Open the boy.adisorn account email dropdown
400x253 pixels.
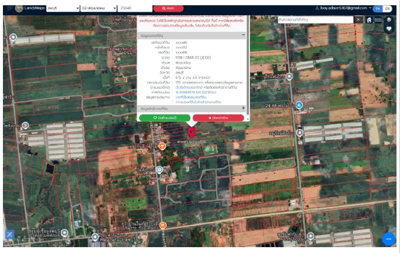click(x=343, y=8)
